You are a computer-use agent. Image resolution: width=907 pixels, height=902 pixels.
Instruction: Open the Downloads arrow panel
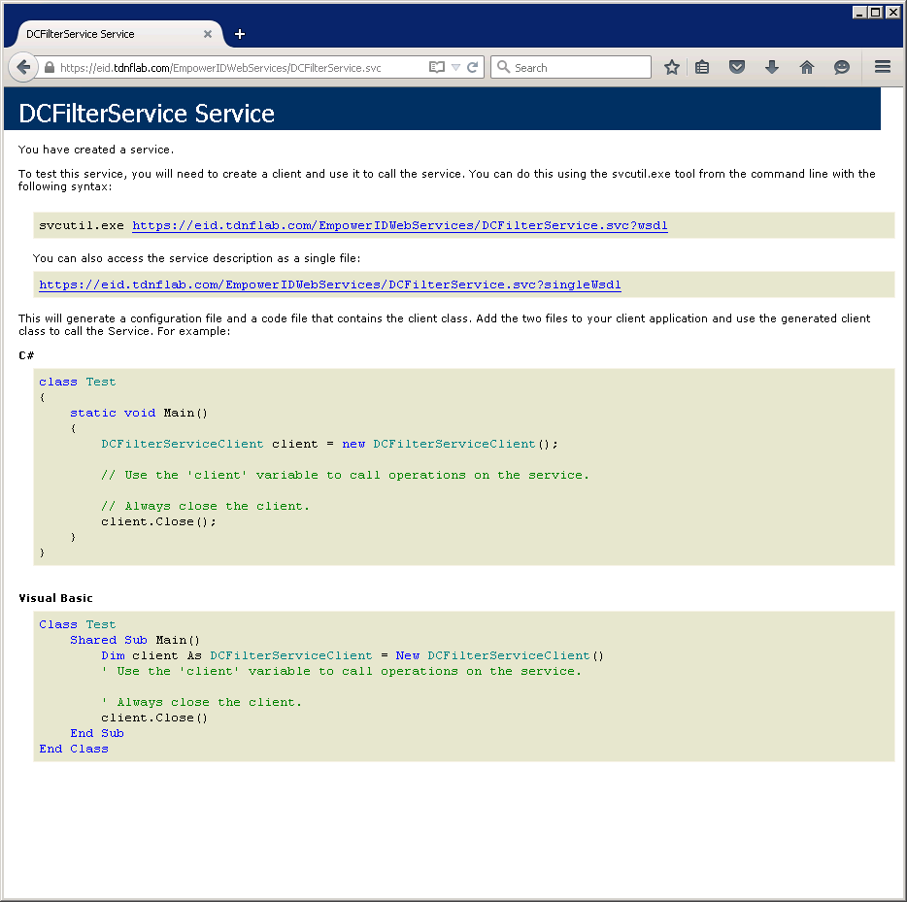click(772, 68)
